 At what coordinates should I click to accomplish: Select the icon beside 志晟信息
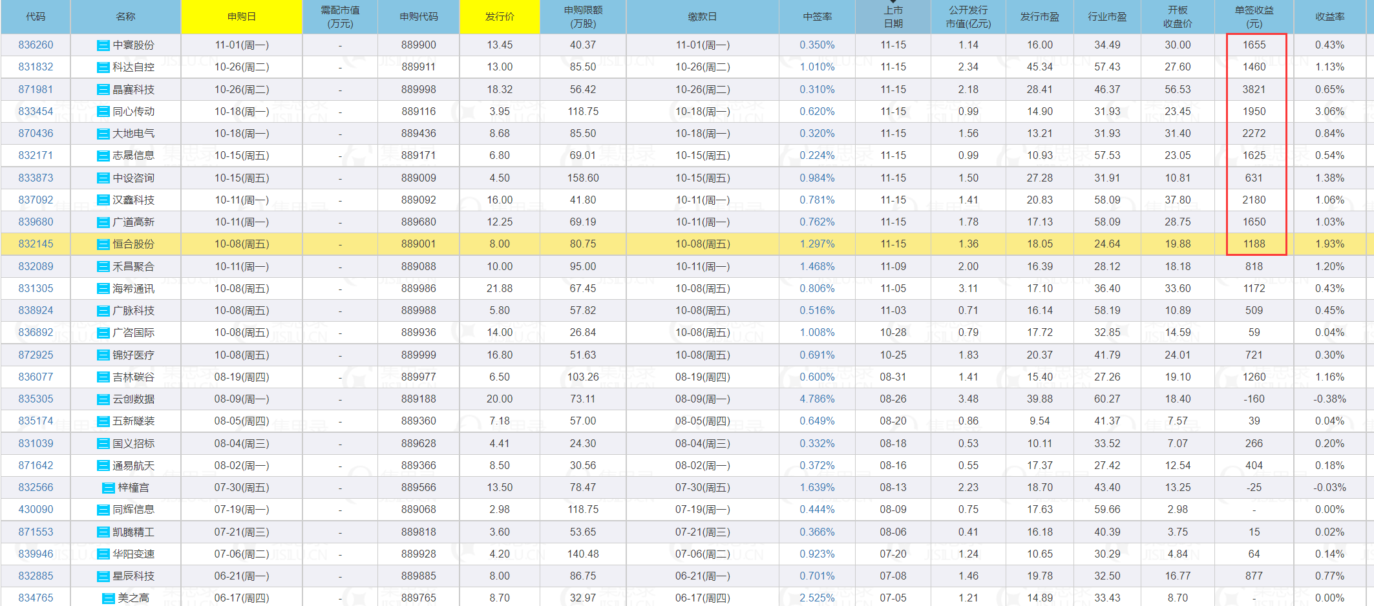pos(103,156)
